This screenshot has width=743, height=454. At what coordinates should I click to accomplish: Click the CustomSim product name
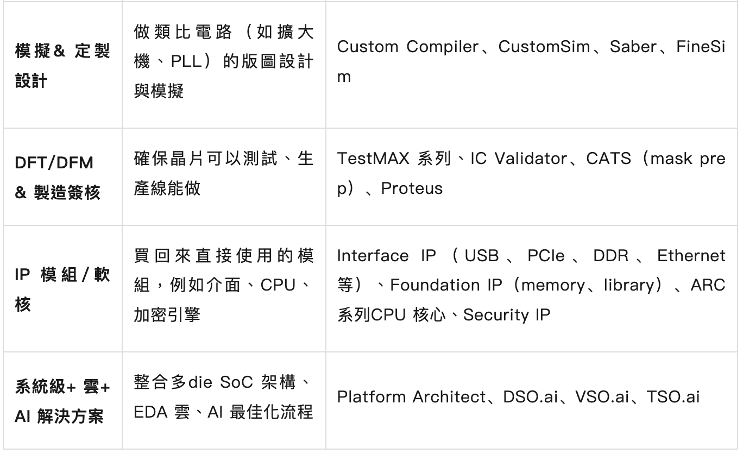coord(544,47)
